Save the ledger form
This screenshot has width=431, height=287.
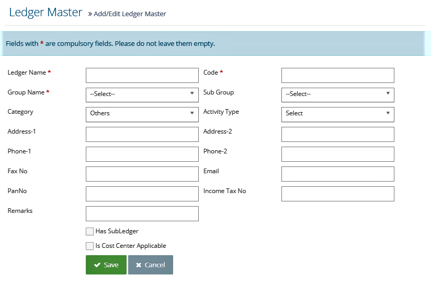click(106, 265)
